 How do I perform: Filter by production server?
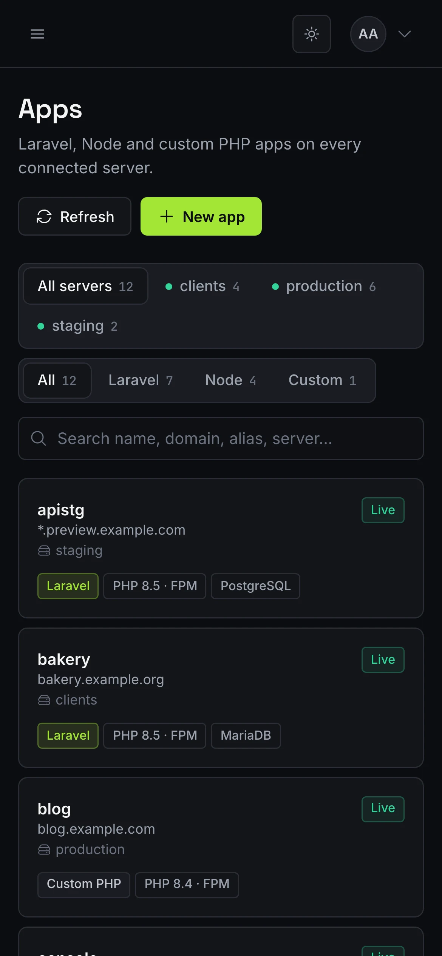[x=324, y=286]
